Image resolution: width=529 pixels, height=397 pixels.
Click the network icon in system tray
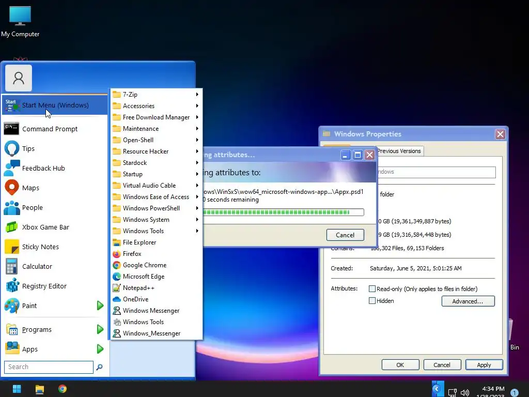[x=452, y=393]
